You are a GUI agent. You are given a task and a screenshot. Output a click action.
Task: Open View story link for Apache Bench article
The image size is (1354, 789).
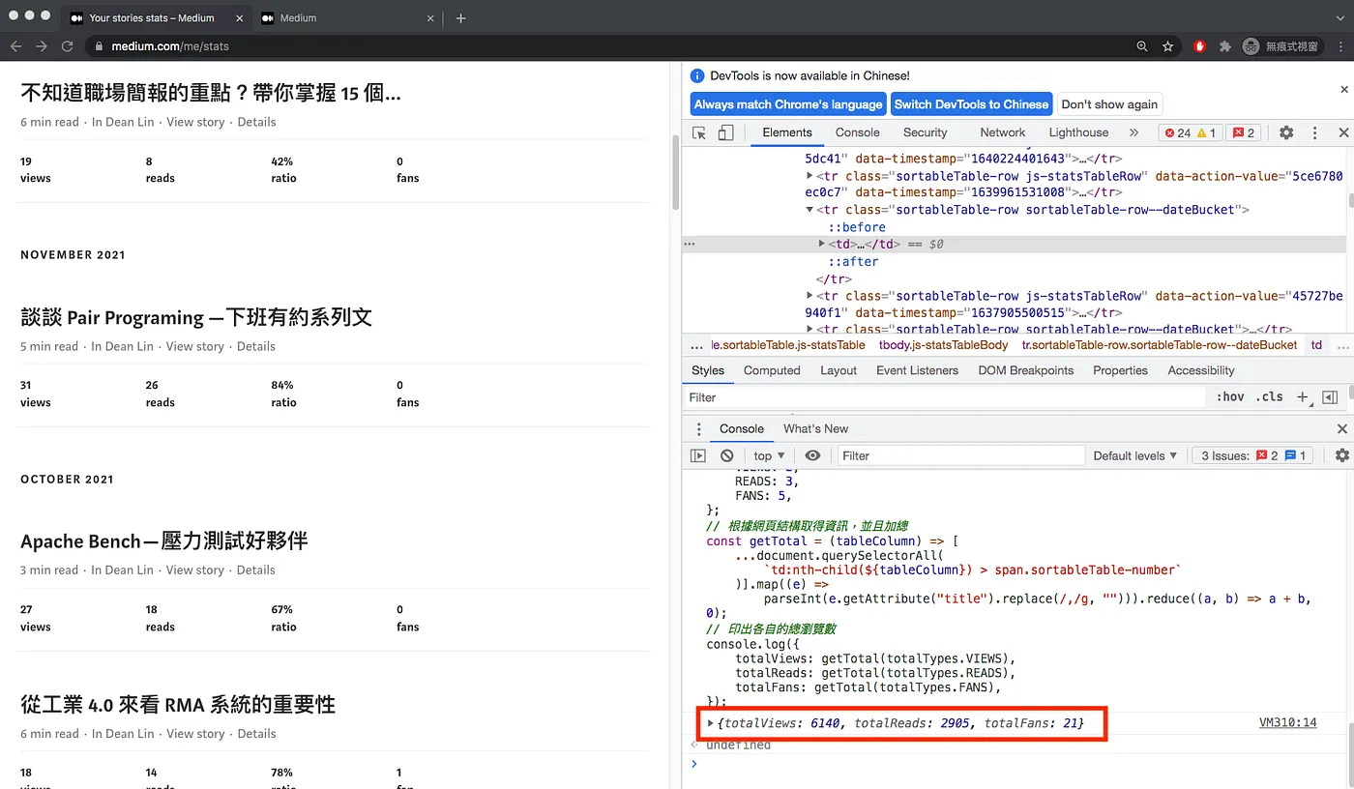coord(195,570)
